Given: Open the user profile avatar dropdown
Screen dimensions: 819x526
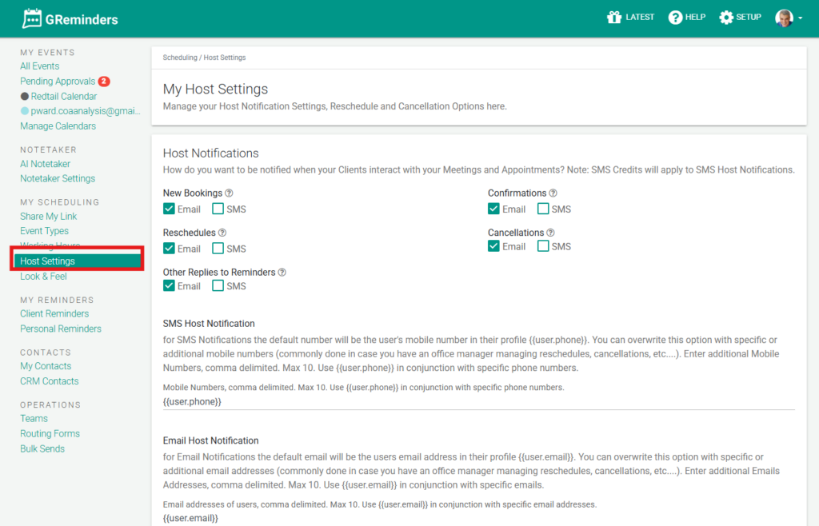Looking at the screenshot, I should 788,18.
